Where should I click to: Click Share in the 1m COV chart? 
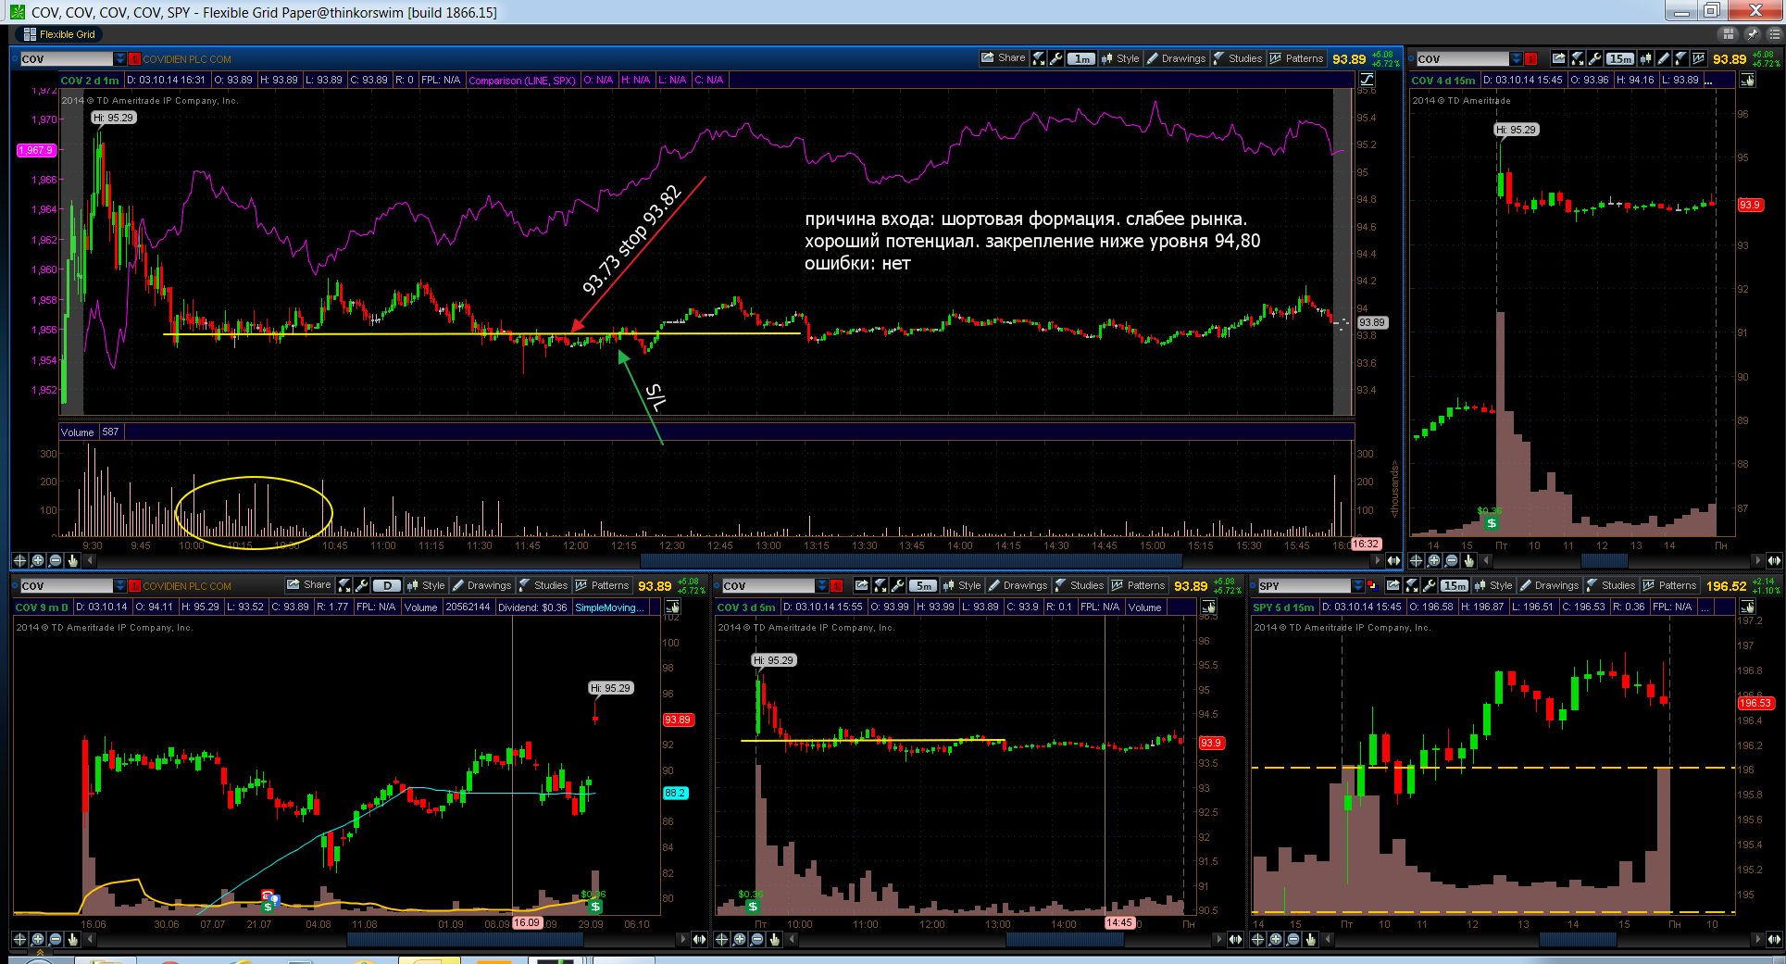(1003, 58)
